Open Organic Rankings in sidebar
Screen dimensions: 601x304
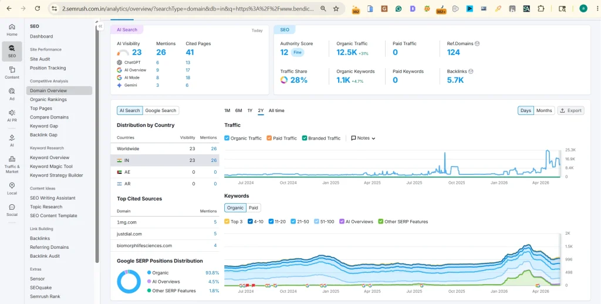[48, 100]
